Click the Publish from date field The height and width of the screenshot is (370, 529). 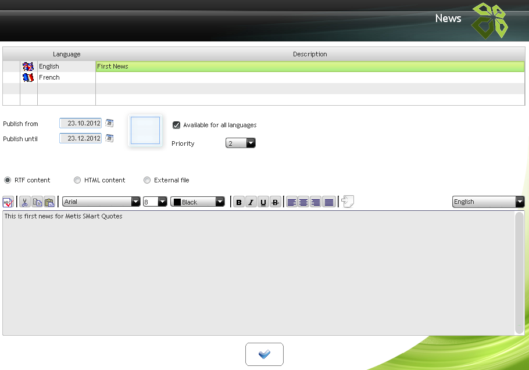click(x=80, y=123)
